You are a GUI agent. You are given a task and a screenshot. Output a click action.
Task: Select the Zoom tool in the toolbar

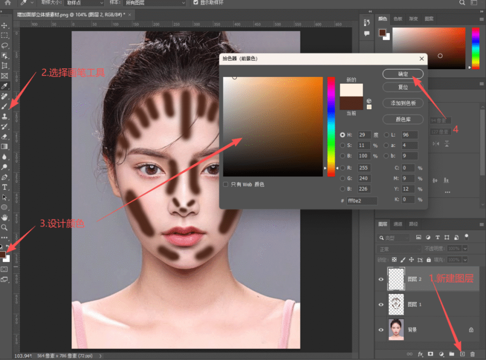(4, 228)
